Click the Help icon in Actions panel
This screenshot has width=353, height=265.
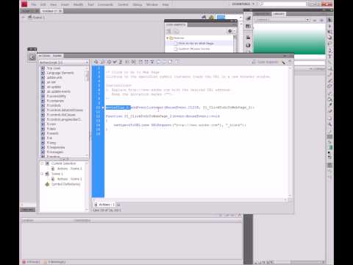[290, 62]
